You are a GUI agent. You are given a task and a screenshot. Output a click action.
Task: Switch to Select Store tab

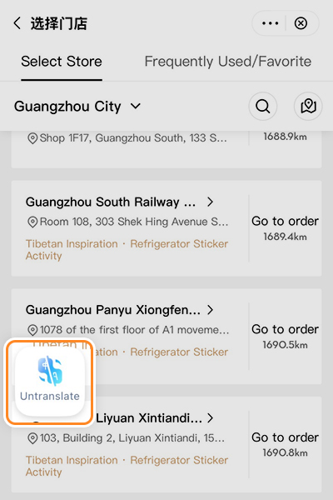point(62,61)
